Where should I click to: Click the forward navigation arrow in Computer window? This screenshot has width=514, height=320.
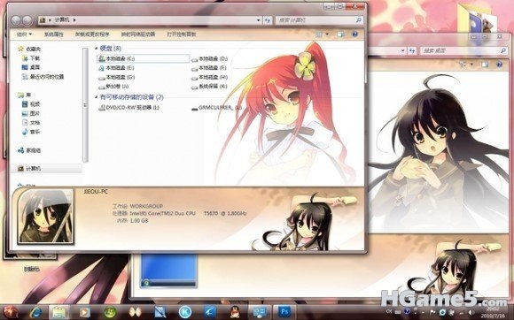pos(27,20)
